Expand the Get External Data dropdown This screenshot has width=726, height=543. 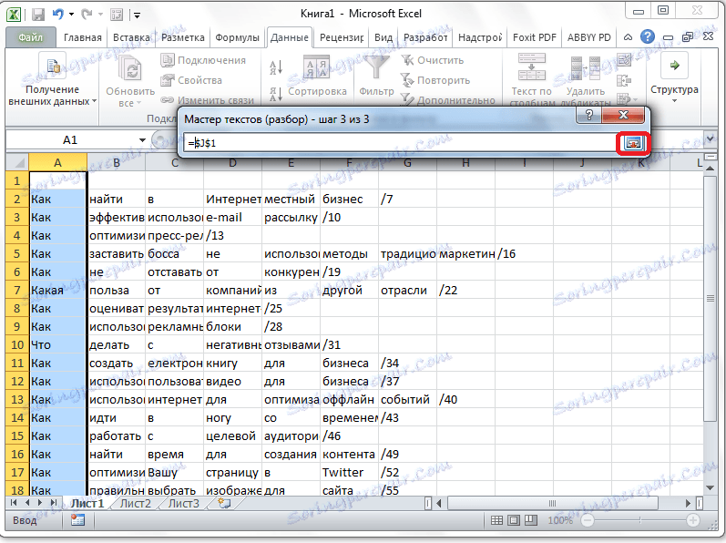95,101
